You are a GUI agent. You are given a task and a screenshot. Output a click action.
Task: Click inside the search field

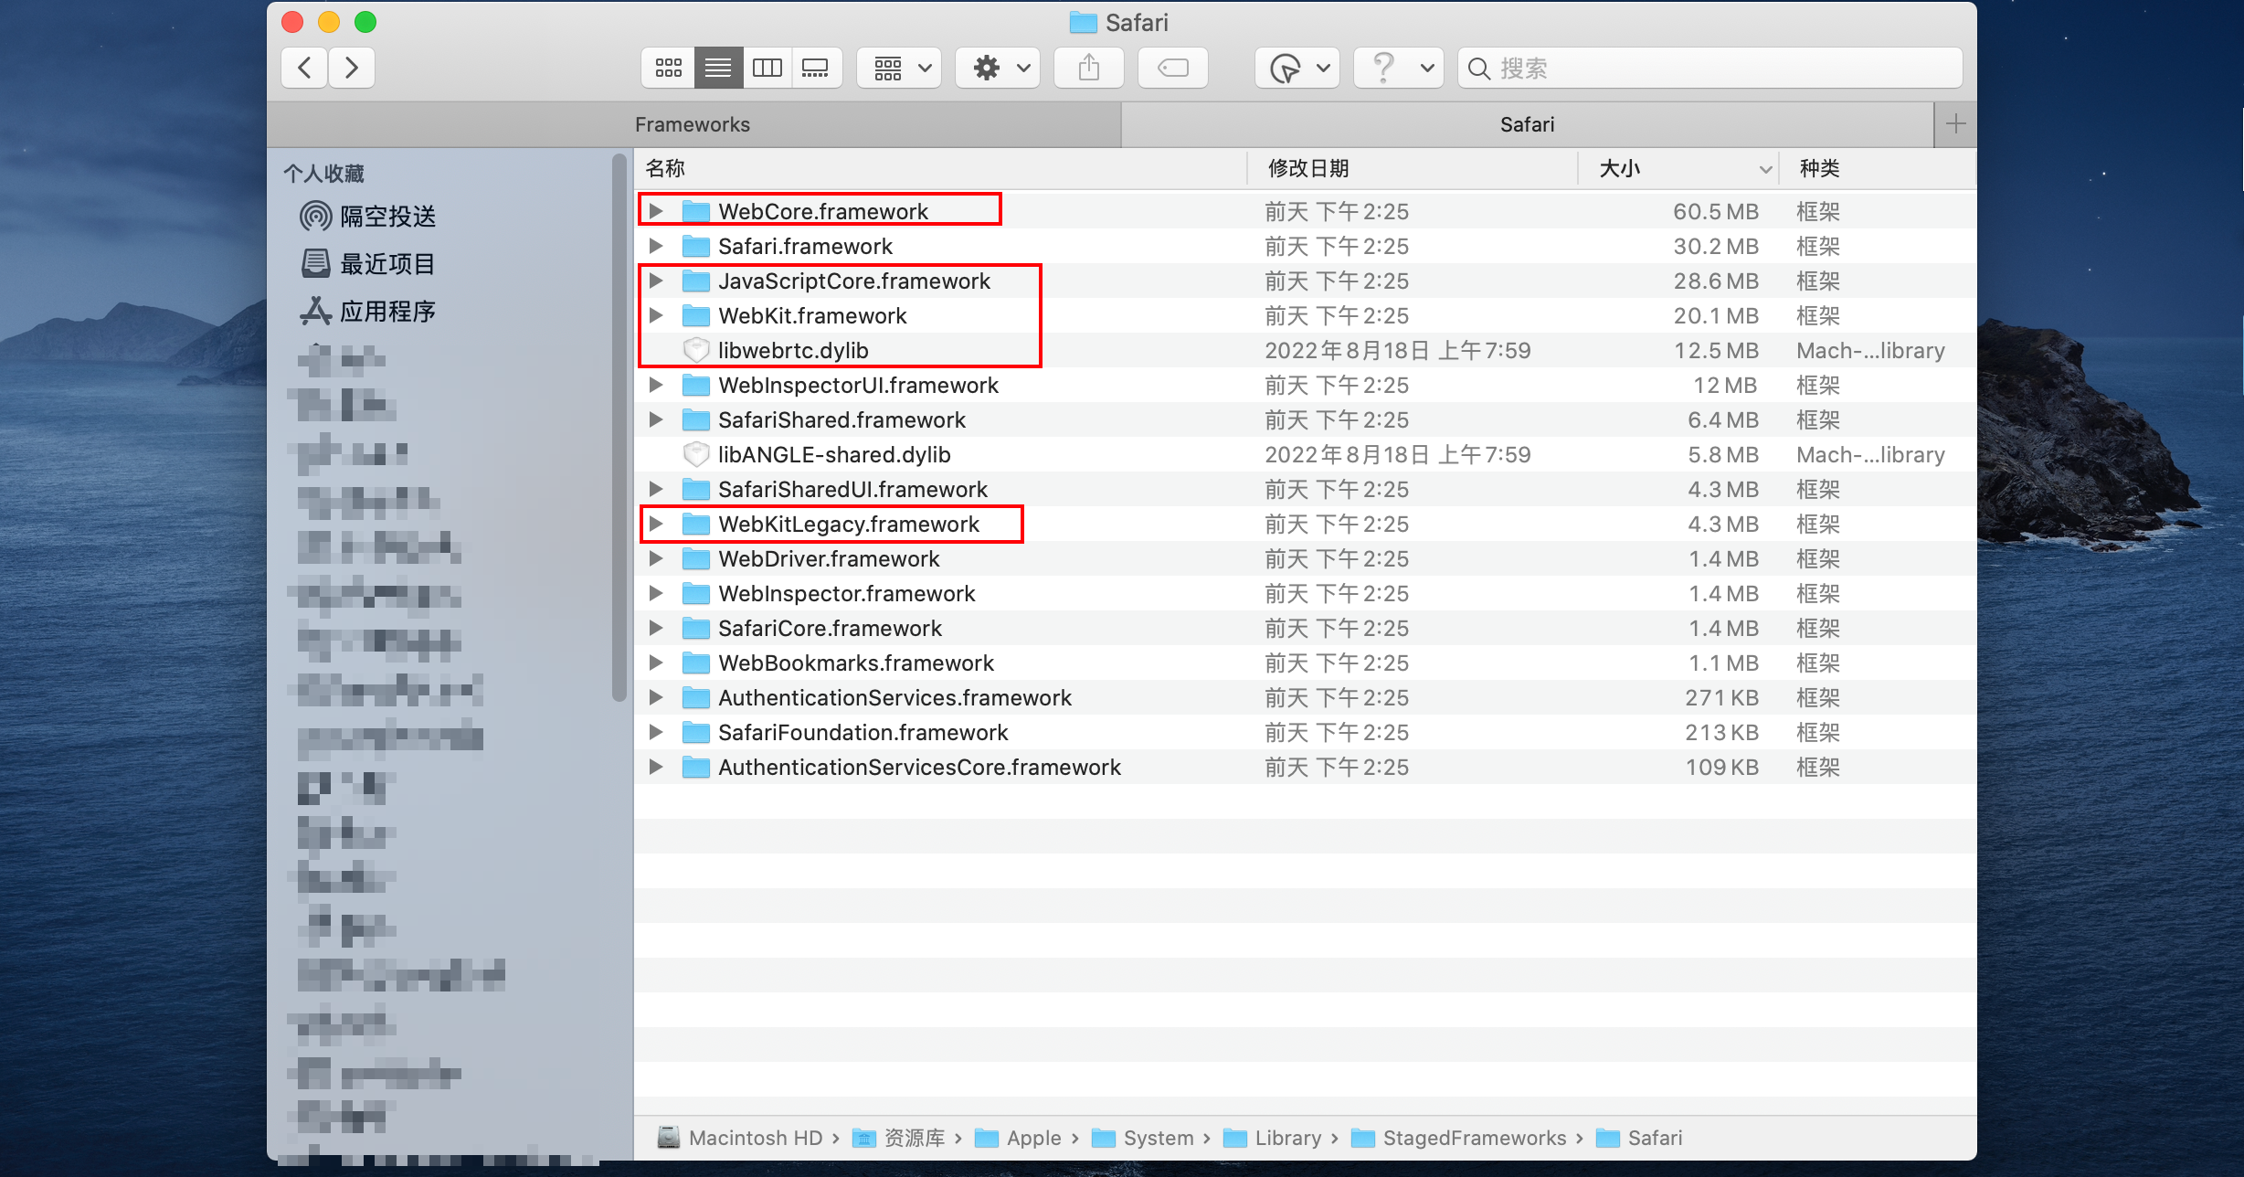(1707, 67)
